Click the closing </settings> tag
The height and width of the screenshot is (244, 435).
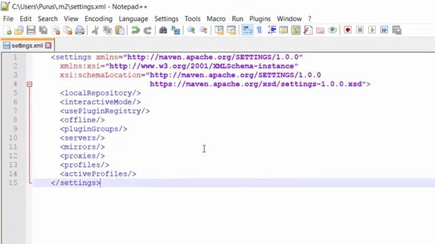click(75, 183)
